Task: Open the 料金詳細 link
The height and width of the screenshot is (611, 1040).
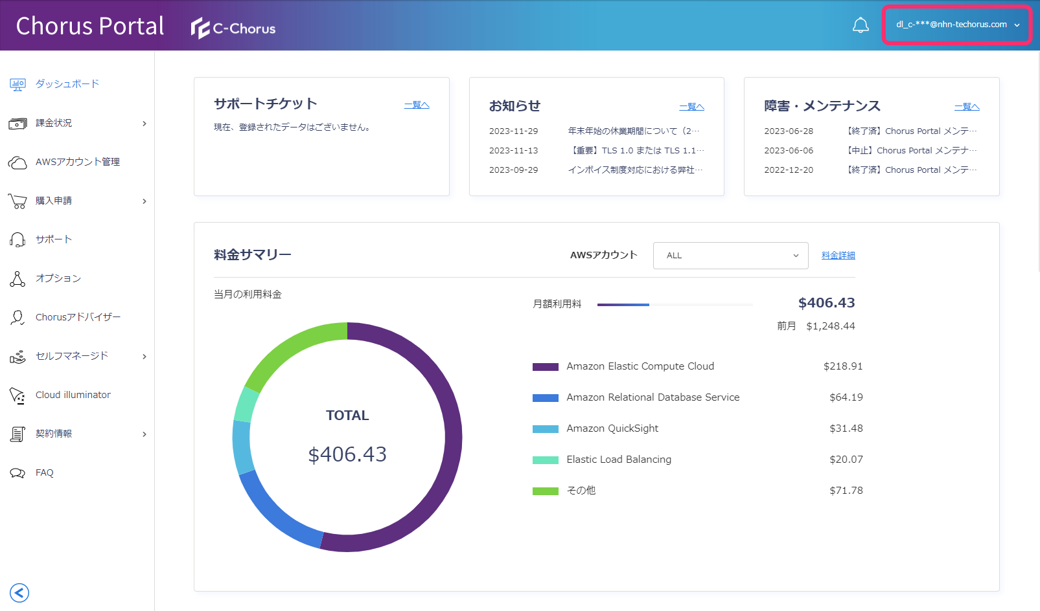Action: 838,256
